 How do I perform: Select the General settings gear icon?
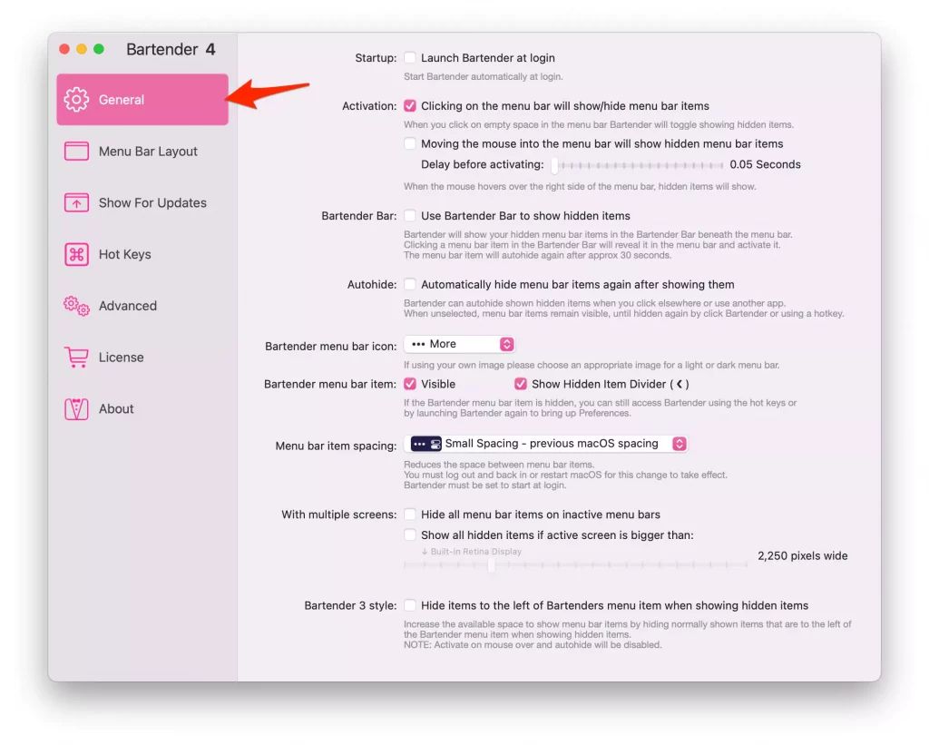click(77, 100)
